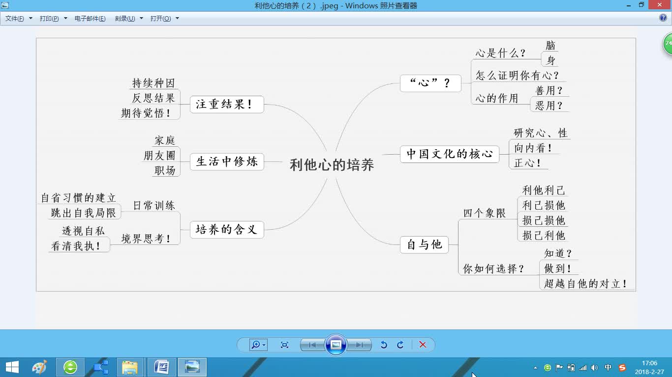Open the 打开(O) menu
Image resolution: width=672 pixels, height=377 pixels.
165,18
